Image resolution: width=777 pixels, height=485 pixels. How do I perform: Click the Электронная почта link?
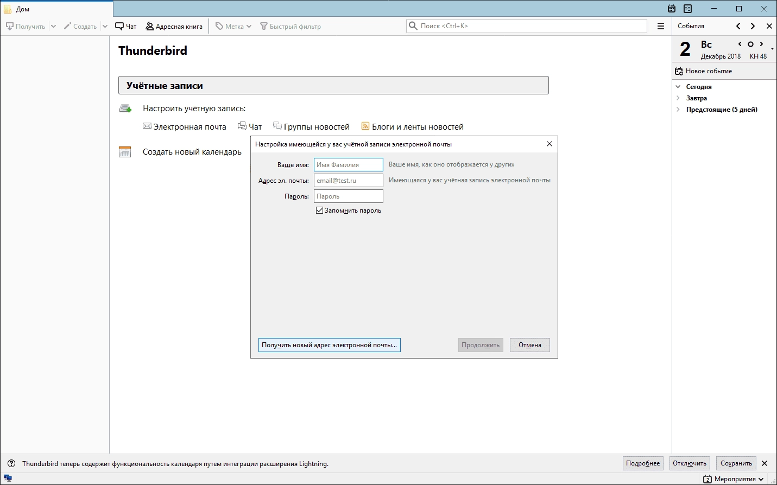point(189,127)
